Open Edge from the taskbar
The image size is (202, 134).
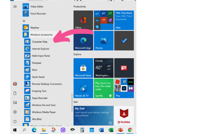34,130
